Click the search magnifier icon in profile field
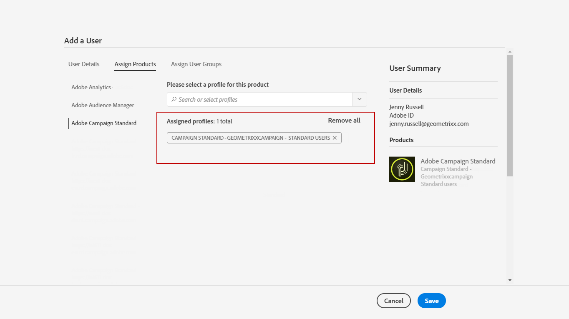This screenshot has height=319, width=569. pos(174,100)
